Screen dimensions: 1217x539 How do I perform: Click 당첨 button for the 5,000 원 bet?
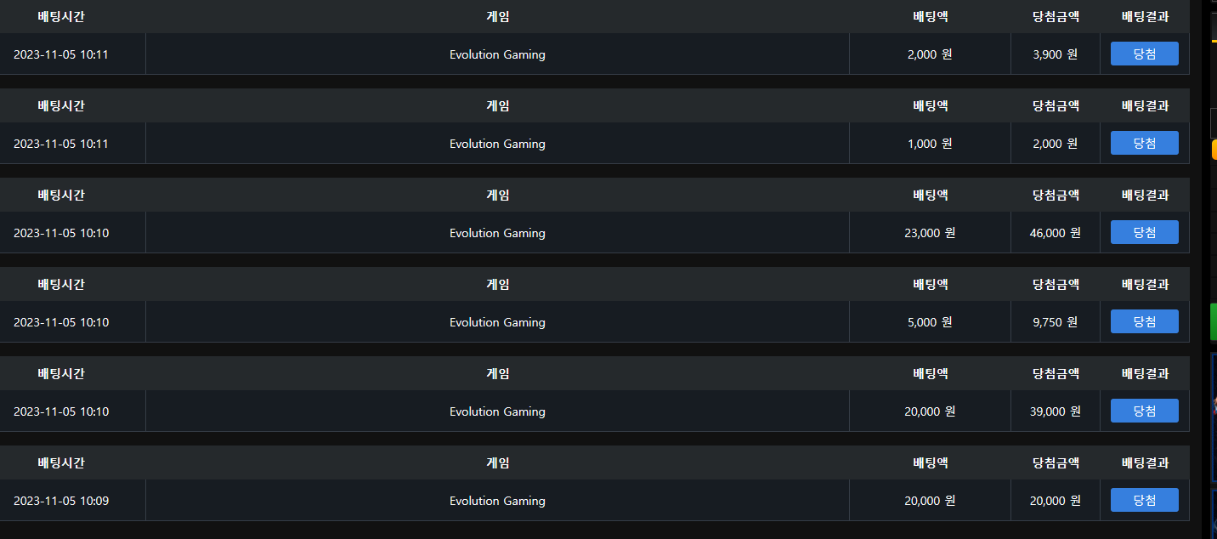click(1144, 321)
